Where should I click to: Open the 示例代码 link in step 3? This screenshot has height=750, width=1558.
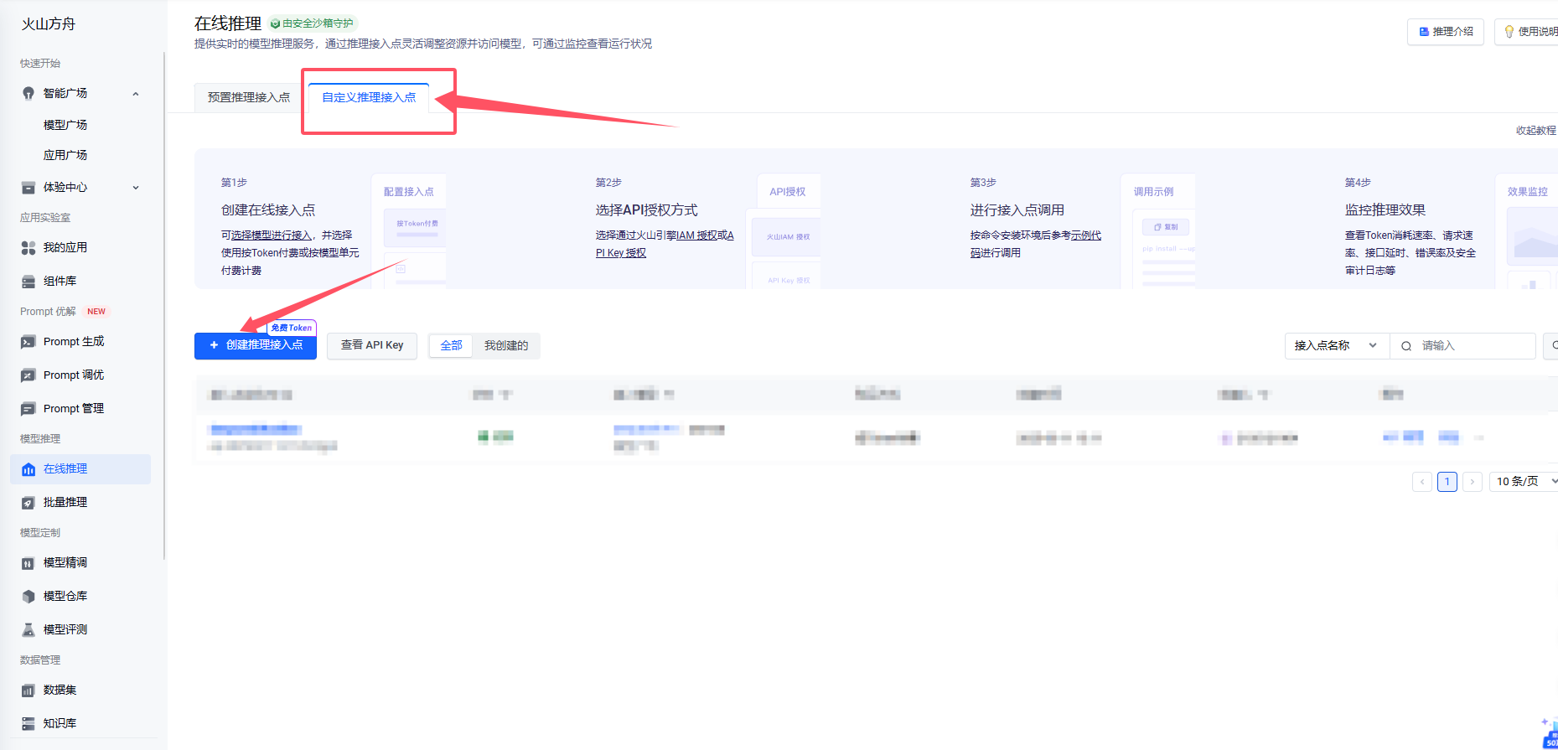[1036, 244]
